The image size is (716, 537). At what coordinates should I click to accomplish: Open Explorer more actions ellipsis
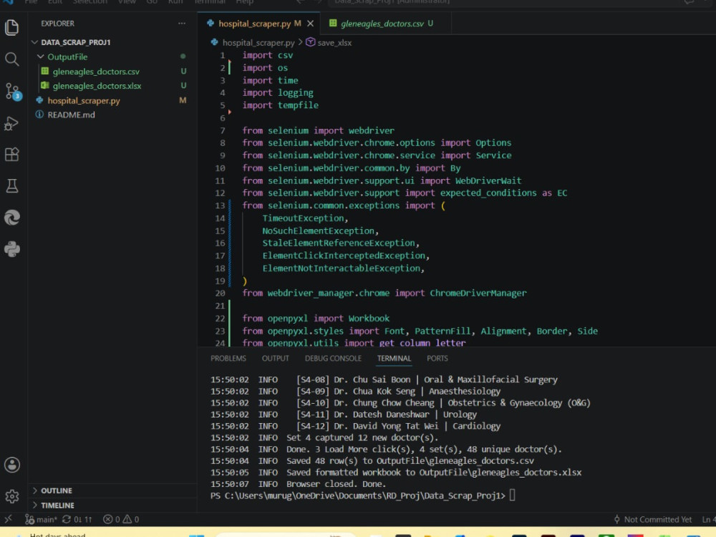pos(182,24)
